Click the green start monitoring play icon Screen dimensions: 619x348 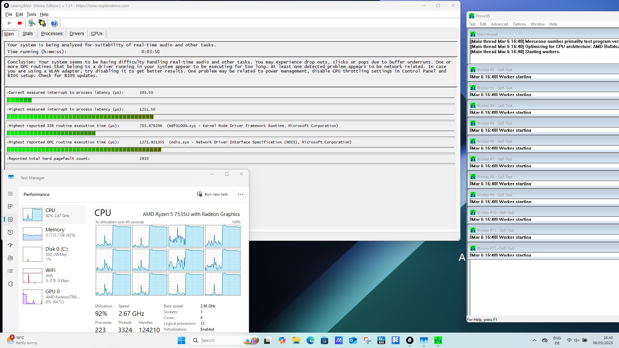(9, 23)
